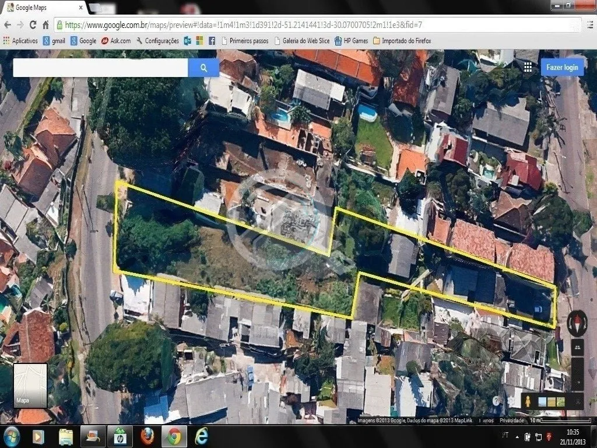Click the red shield antivirus tray icon
This screenshot has height=448, width=597.
pos(549,436)
